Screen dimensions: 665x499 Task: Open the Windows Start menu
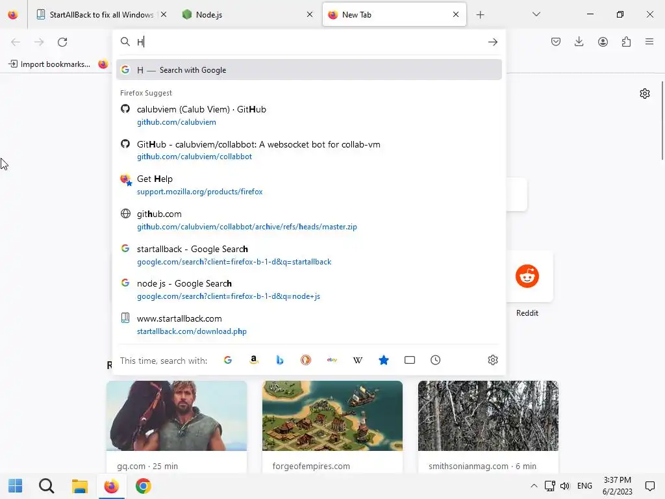tap(16, 486)
